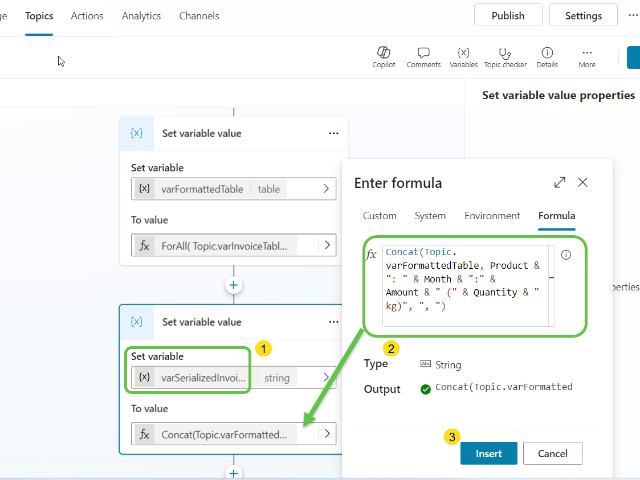Image resolution: width=640 pixels, height=480 pixels.
Task: Open the ellipsis menu on Set variable value
Action: pos(333,133)
